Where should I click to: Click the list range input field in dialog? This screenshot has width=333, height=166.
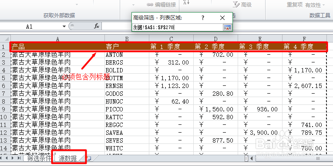[178, 27]
